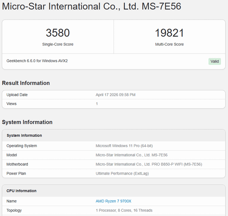Select the PRO B850-P WIFI motherboard value
The height and width of the screenshot is (216, 228).
(149, 164)
